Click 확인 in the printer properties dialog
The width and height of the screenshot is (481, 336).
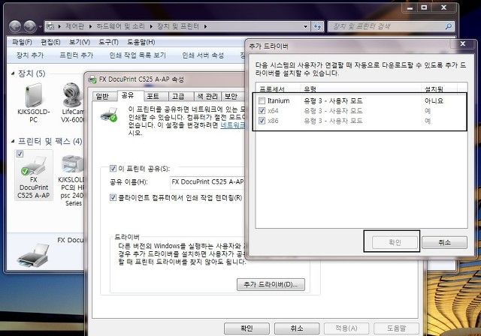(247, 328)
